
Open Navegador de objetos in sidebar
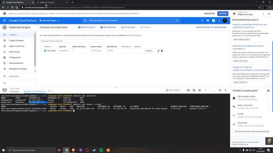click(18, 69)
